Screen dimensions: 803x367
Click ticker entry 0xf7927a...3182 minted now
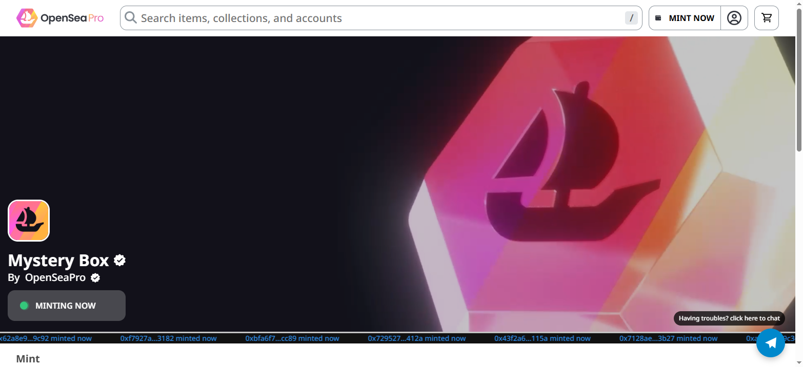169,338
